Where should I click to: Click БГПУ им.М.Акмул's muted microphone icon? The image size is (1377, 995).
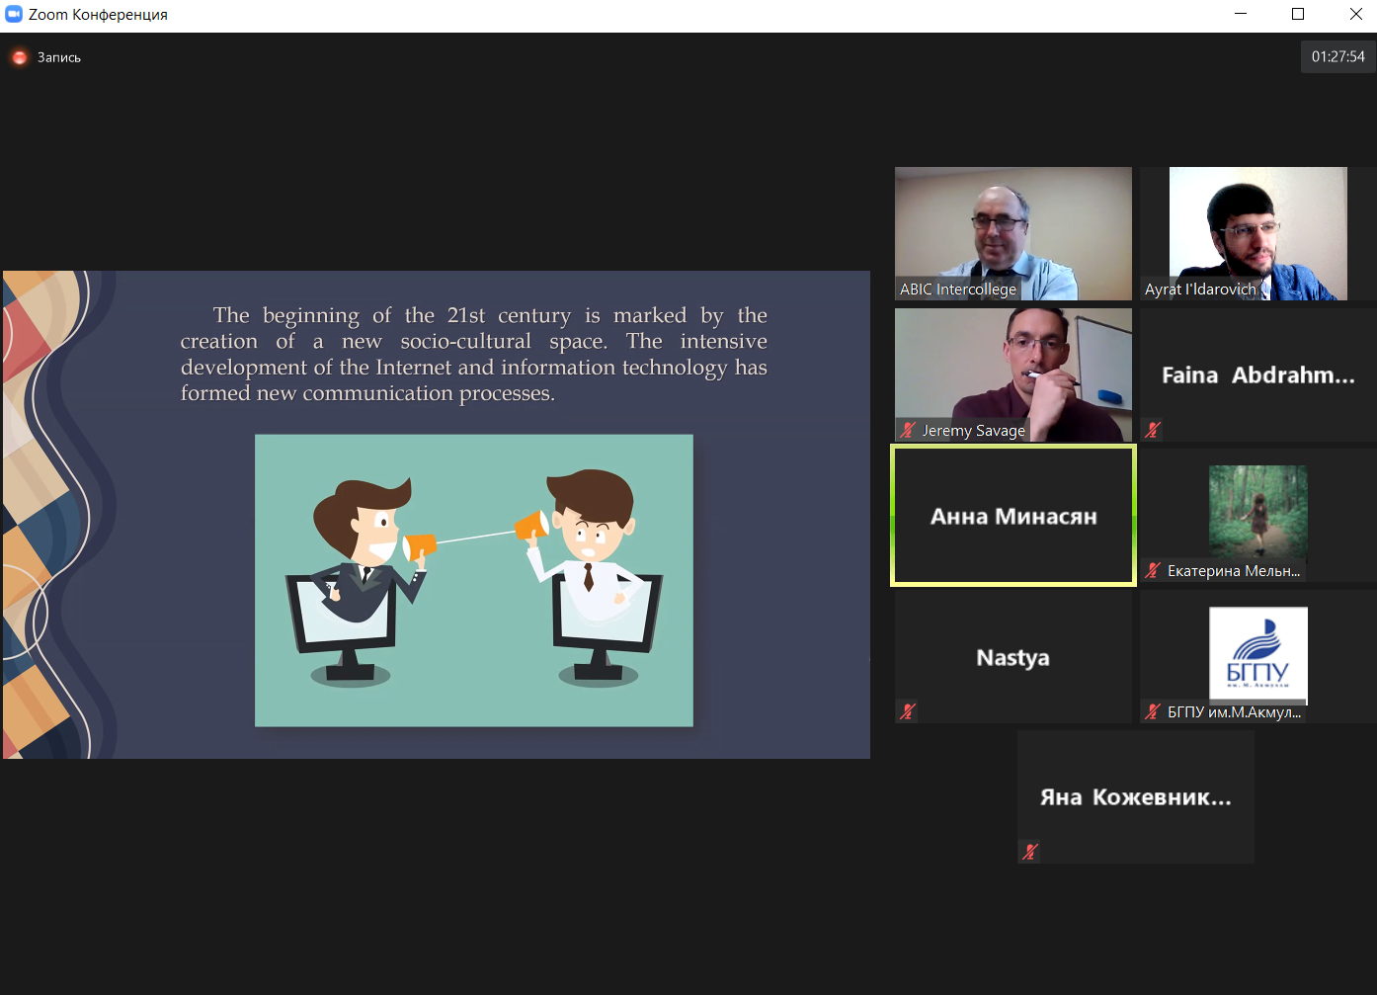click(x=1153, y=711)
